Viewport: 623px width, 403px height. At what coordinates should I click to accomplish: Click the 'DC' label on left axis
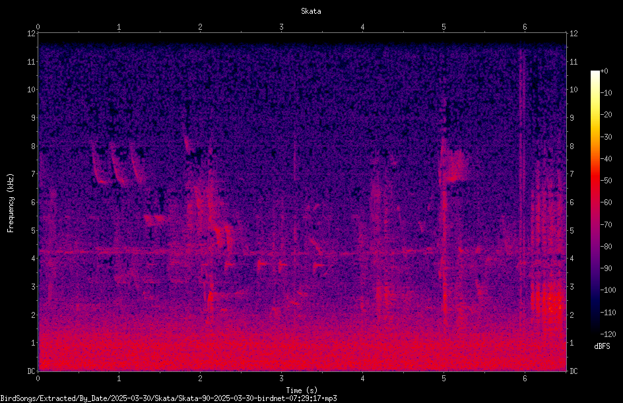pyautogui.click(x=31, y=371)
